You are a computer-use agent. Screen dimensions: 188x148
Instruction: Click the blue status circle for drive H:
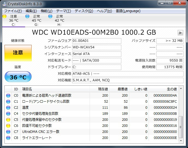pos(50,16)
